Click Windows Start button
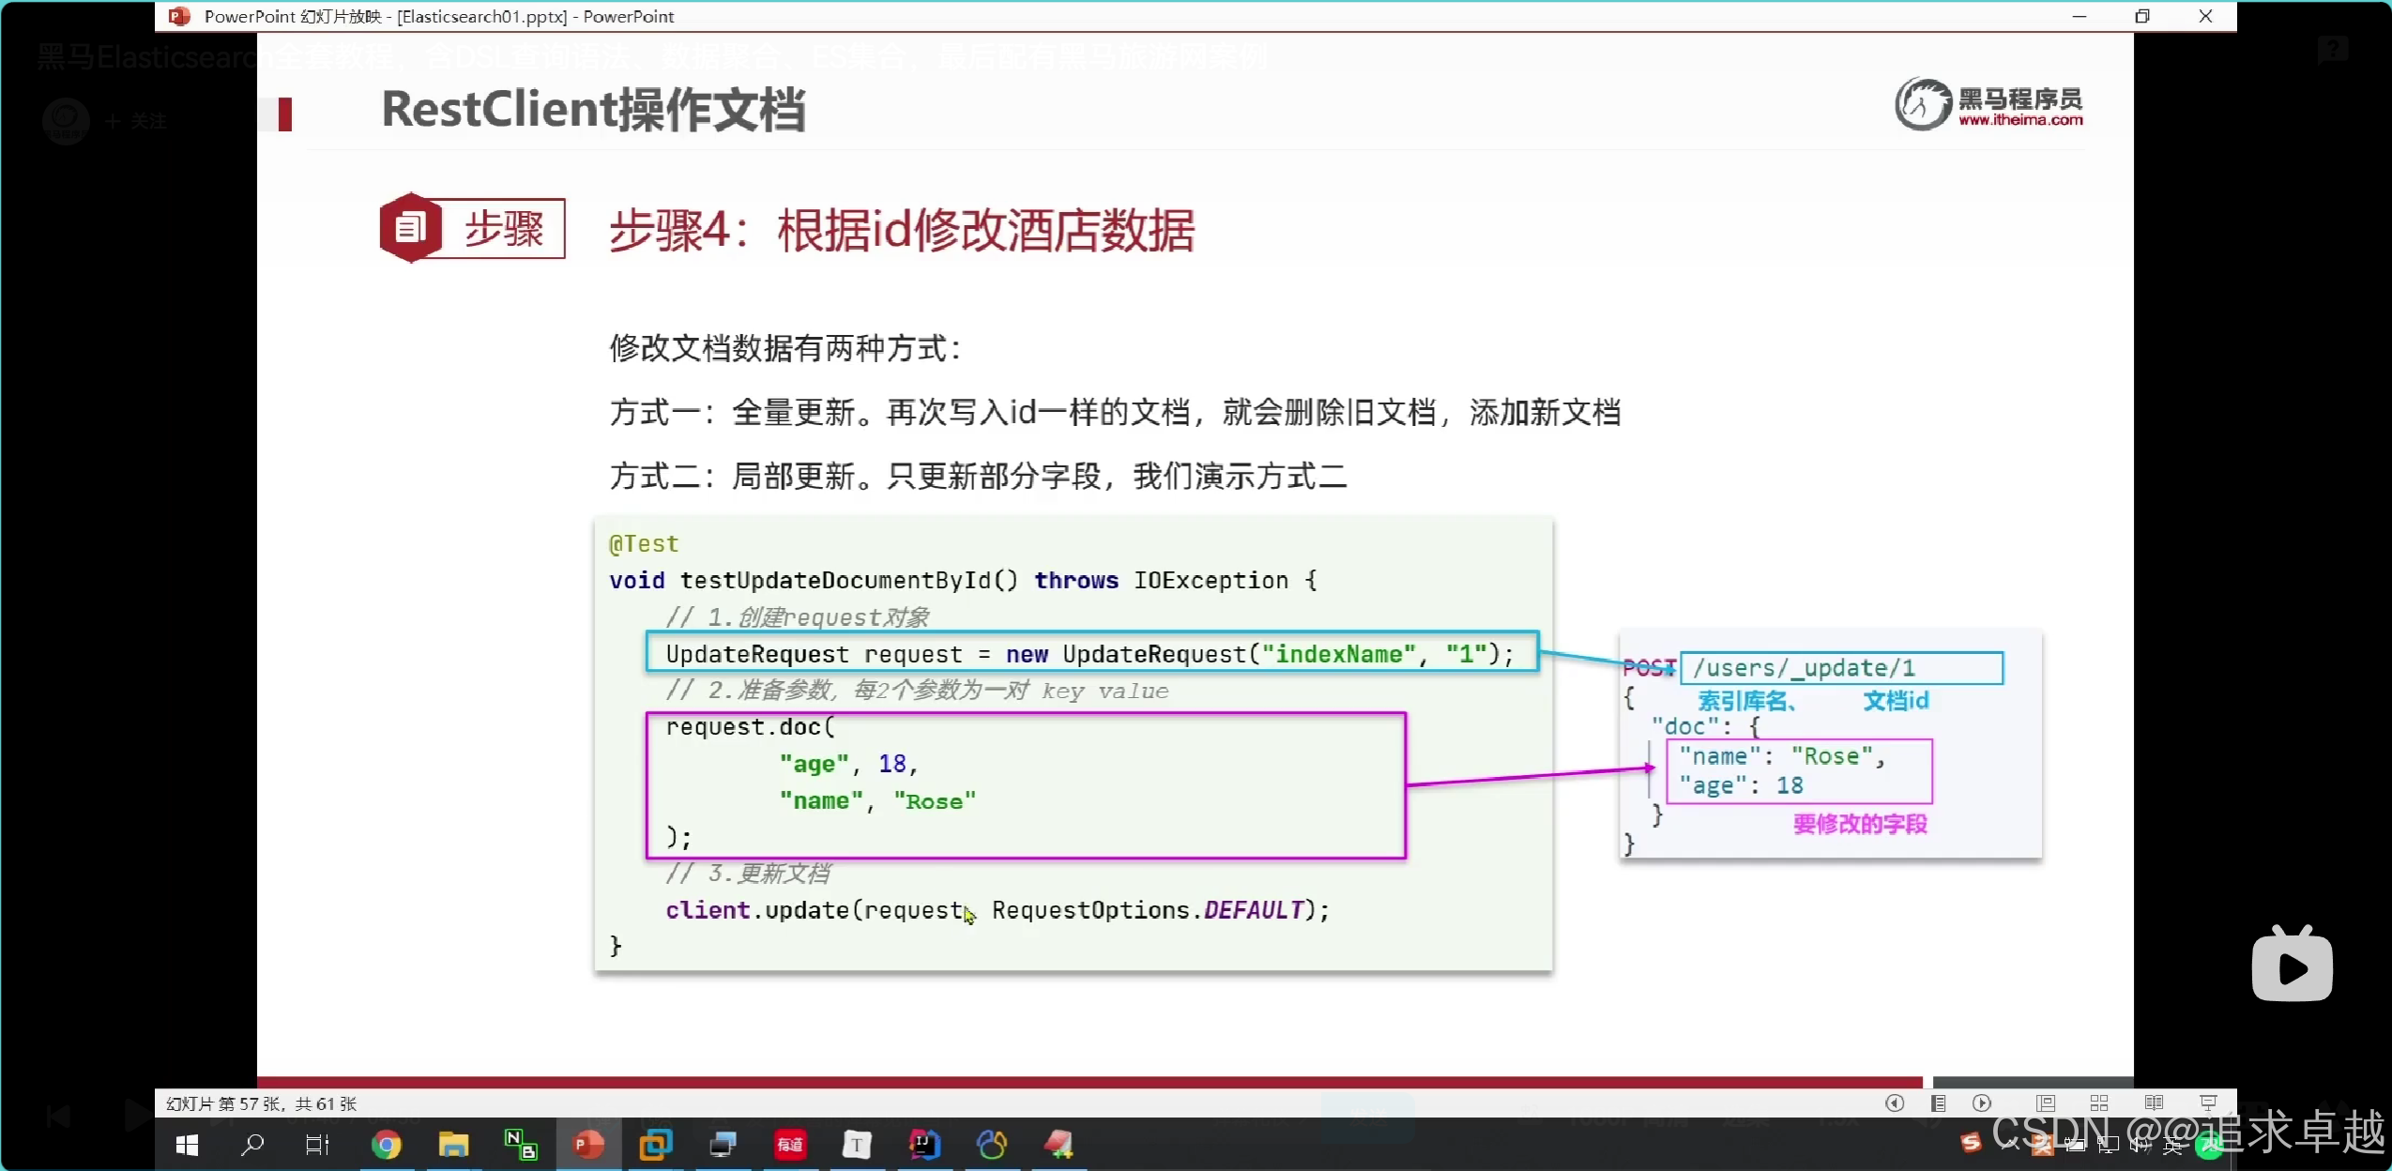The height and width of the screenshot is (1171, 2392). pos(187,1145)
